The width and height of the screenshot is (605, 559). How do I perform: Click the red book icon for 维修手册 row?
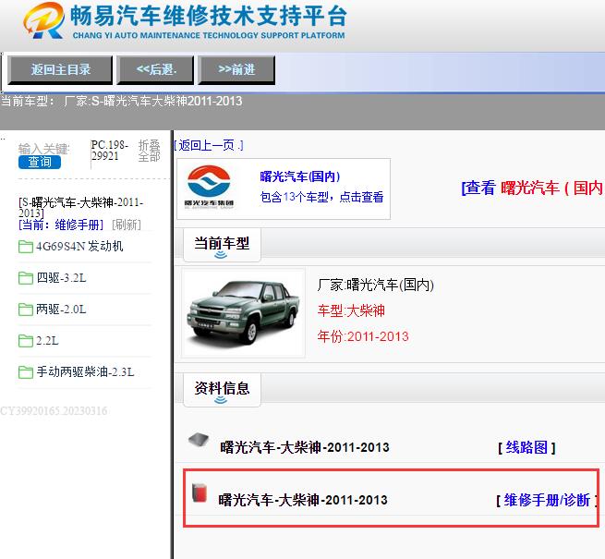pyautogui.click(x=200, y=492)
